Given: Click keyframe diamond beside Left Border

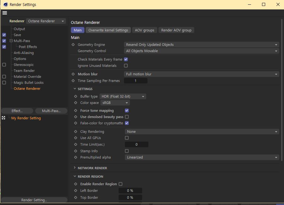Looking at the screenshot, I should 76,191.
